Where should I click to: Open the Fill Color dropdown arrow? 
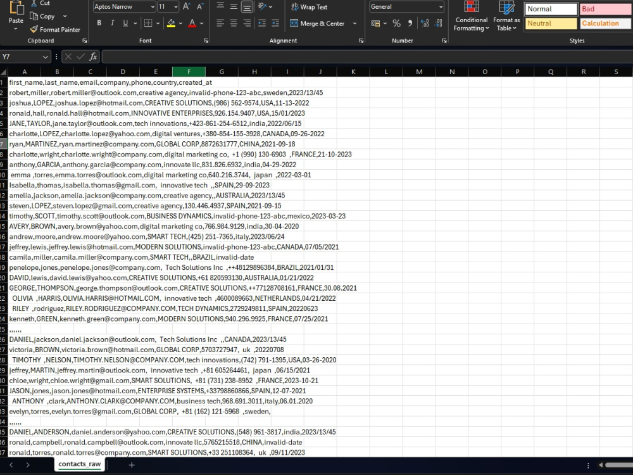180,23
